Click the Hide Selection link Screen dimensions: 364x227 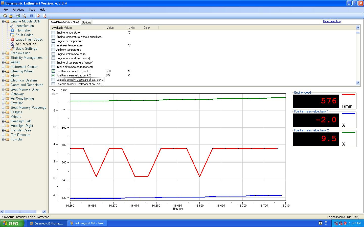pyautogui.click(x=332, y=21)
